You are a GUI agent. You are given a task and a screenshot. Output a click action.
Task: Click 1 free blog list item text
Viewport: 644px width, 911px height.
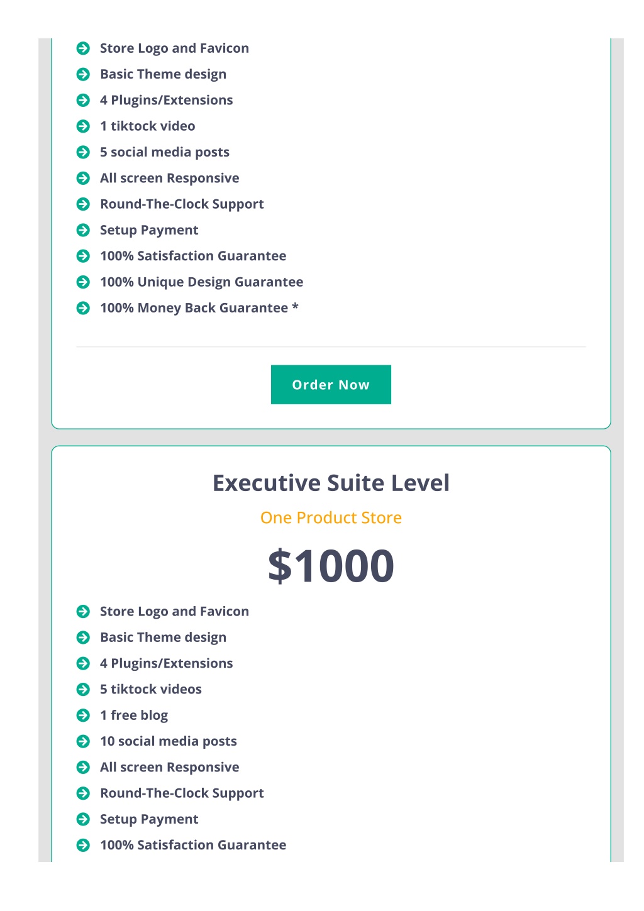tap(134, 715)
